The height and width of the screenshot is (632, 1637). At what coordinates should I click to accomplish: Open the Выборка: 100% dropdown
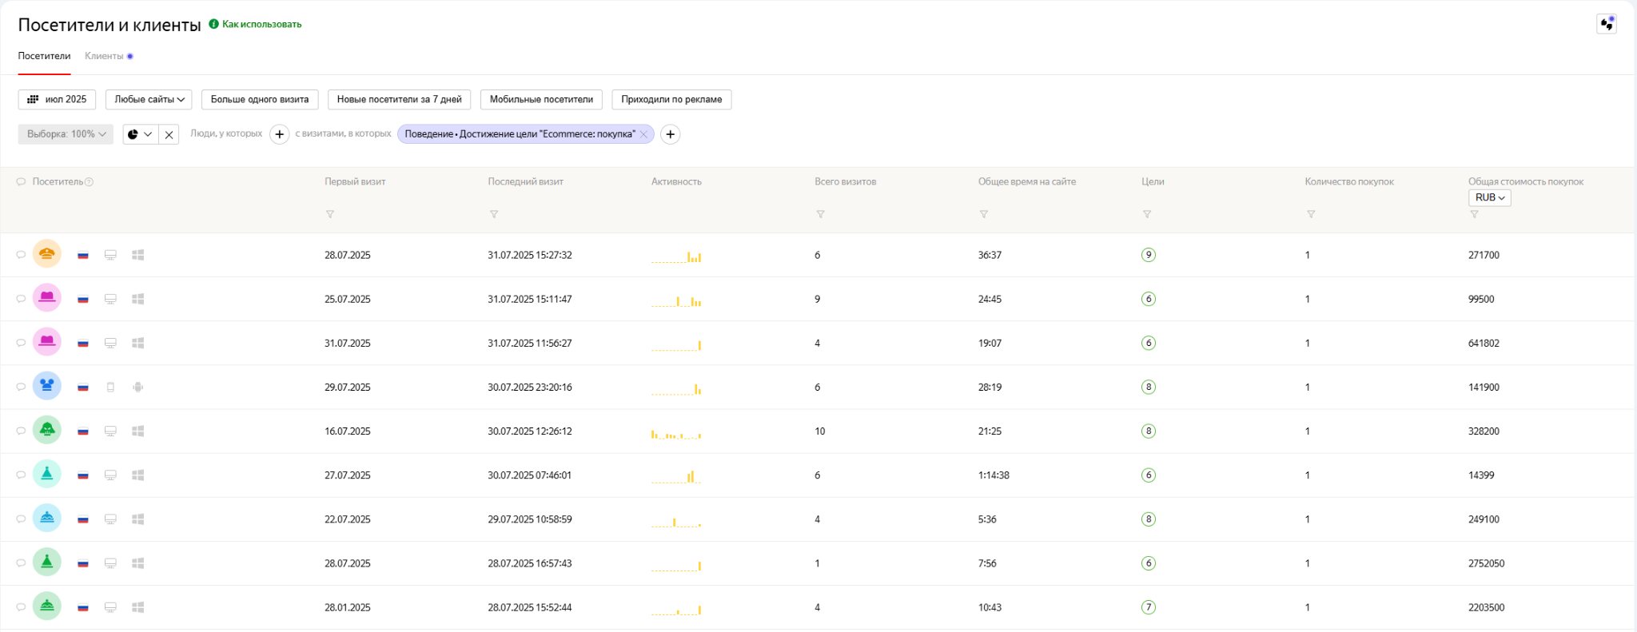pos(66,134)
